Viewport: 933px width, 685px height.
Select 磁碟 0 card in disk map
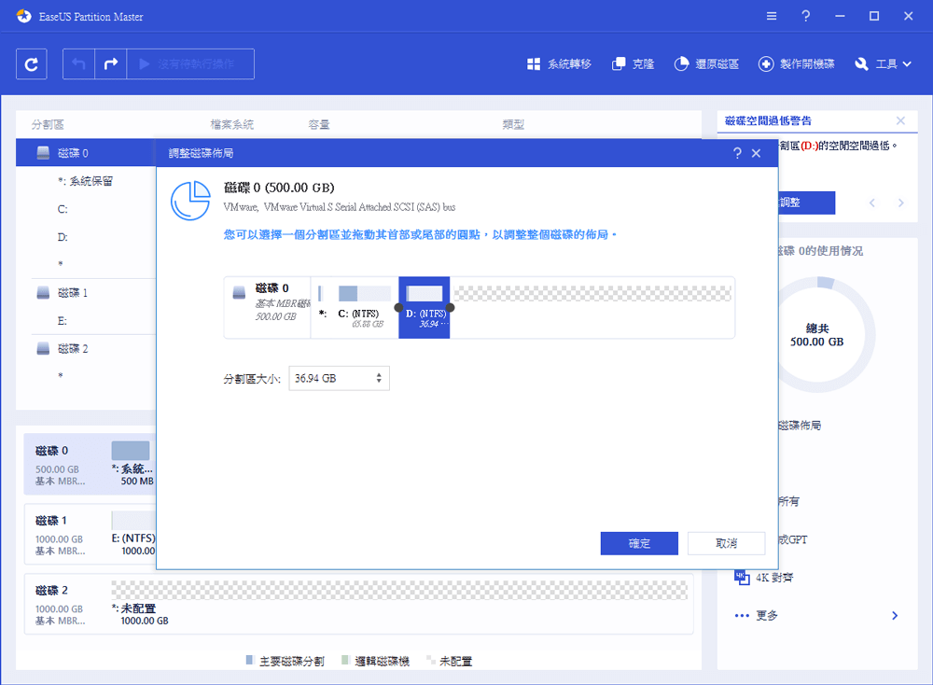coord(90,464)
